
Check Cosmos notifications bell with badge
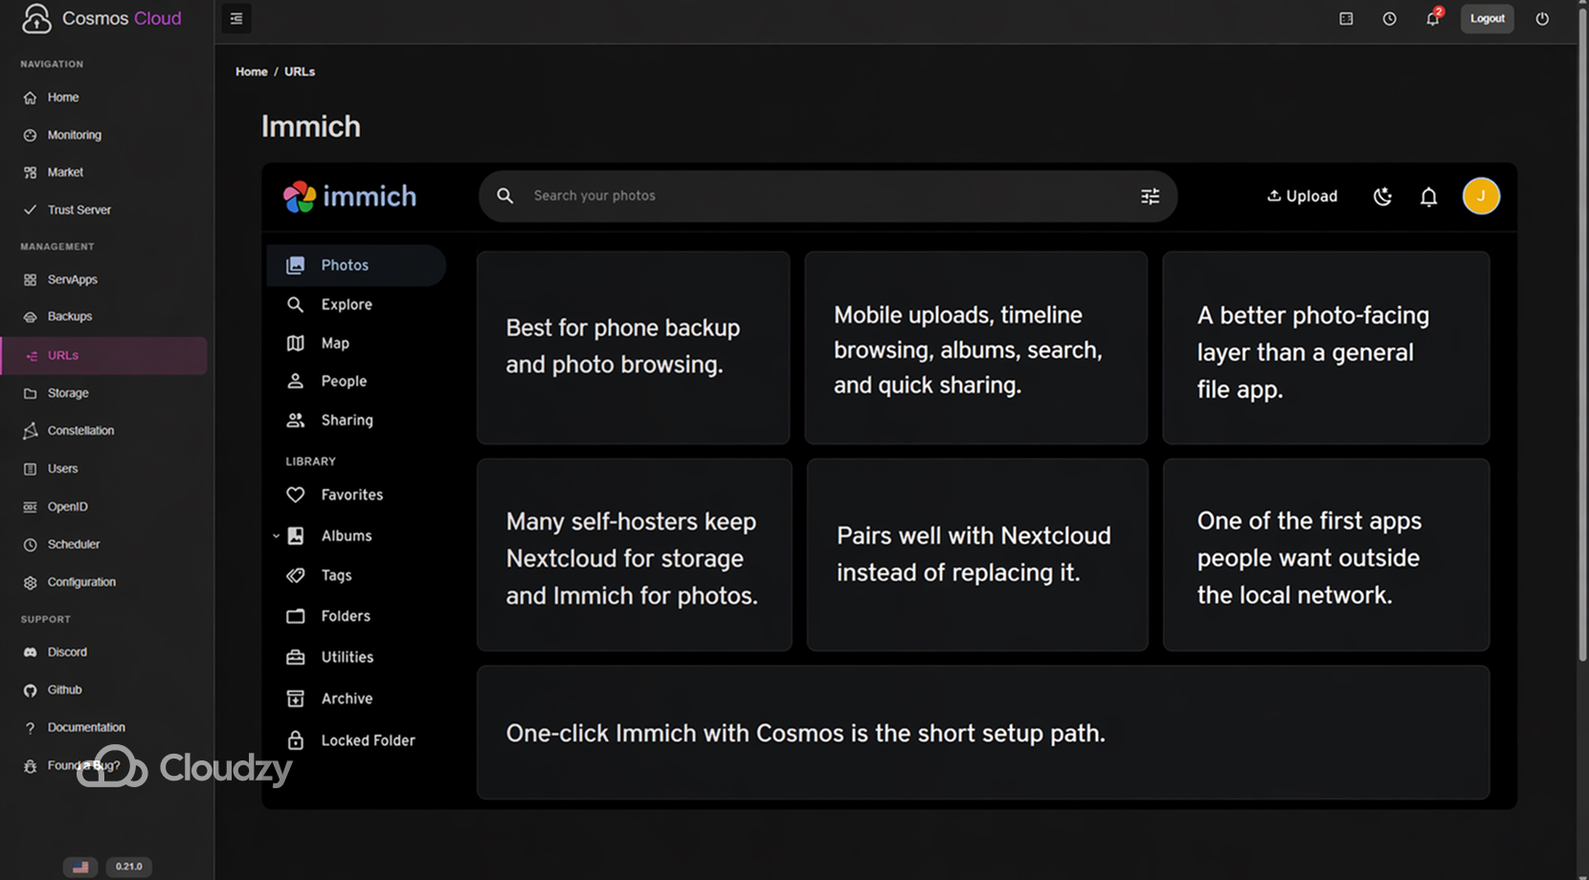point(1432,18)
